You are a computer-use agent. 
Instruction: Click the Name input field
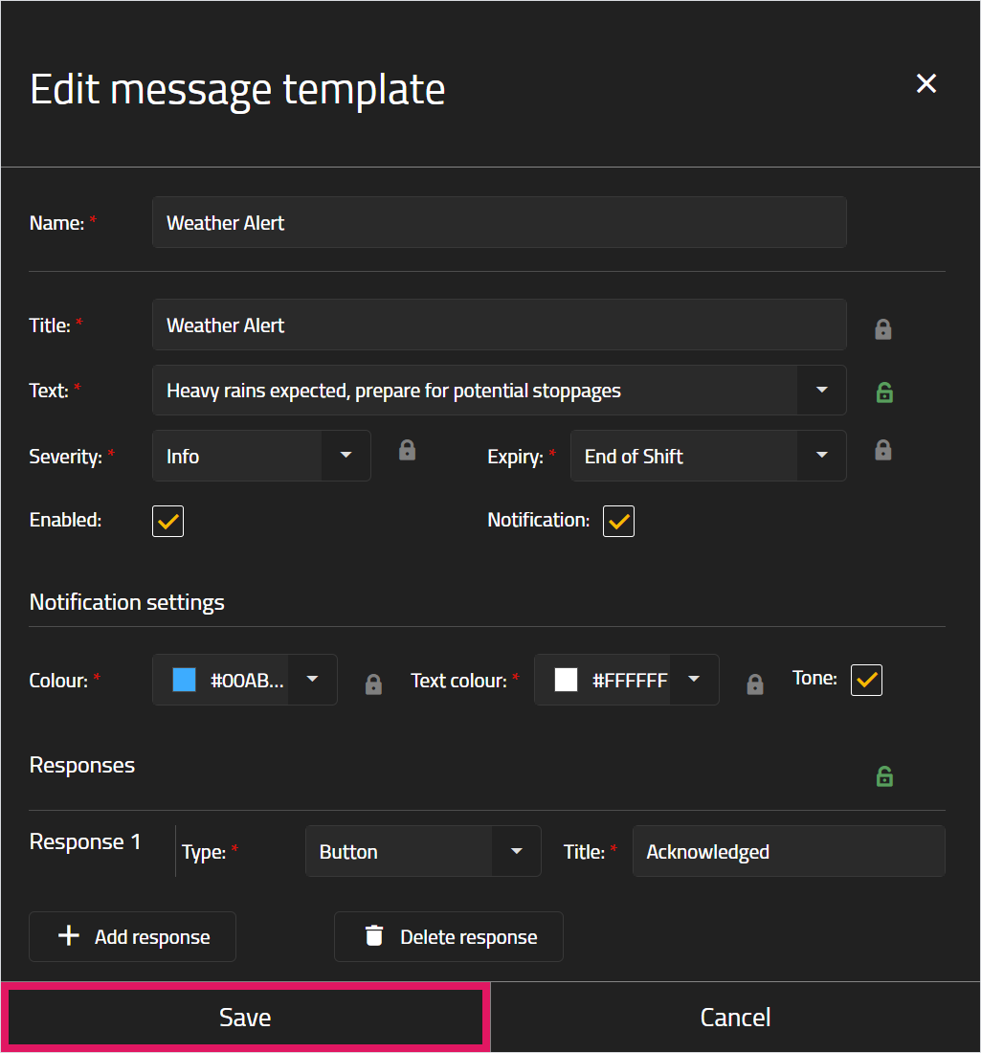point(499,222)
